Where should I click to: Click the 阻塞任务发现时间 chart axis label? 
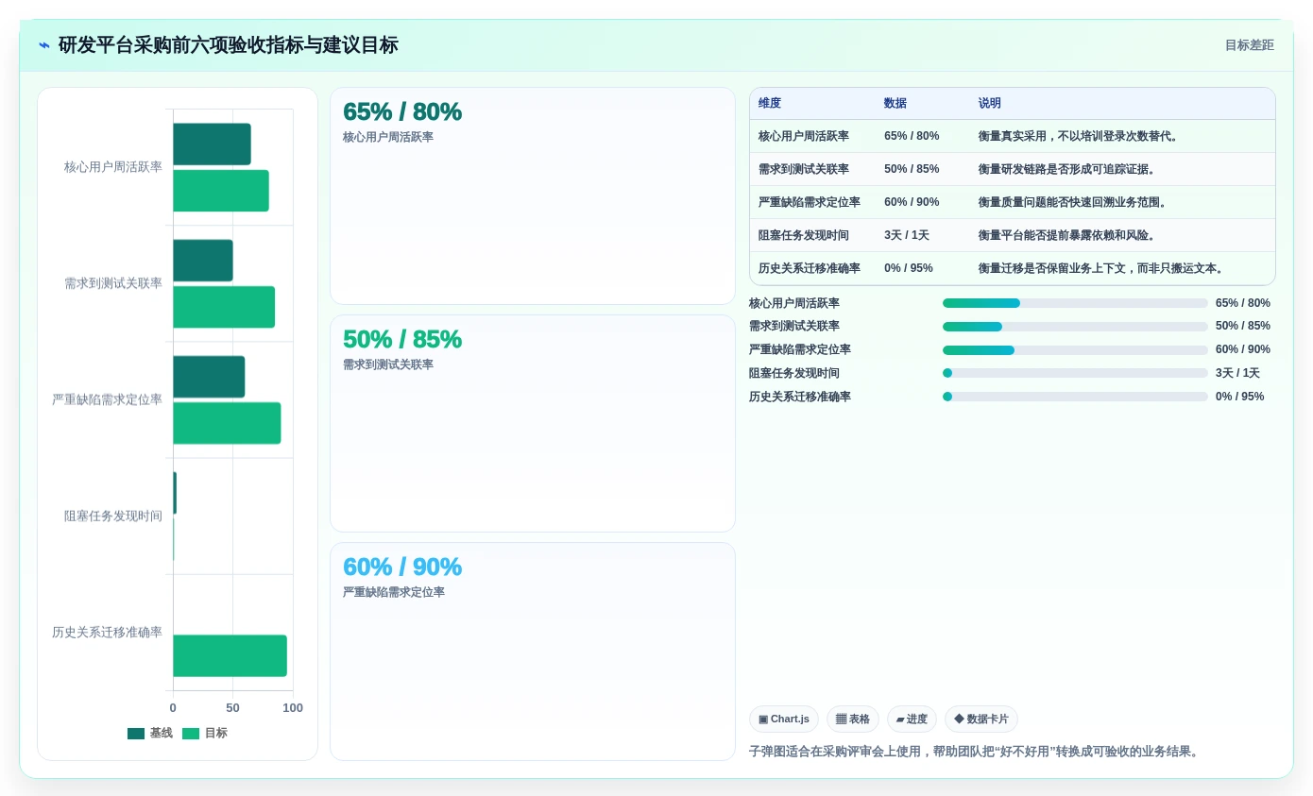click(x=113, y=517)
